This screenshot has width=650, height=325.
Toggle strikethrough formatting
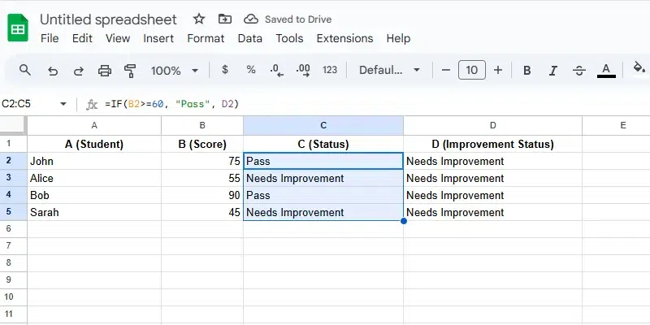[x=579, y=71]
